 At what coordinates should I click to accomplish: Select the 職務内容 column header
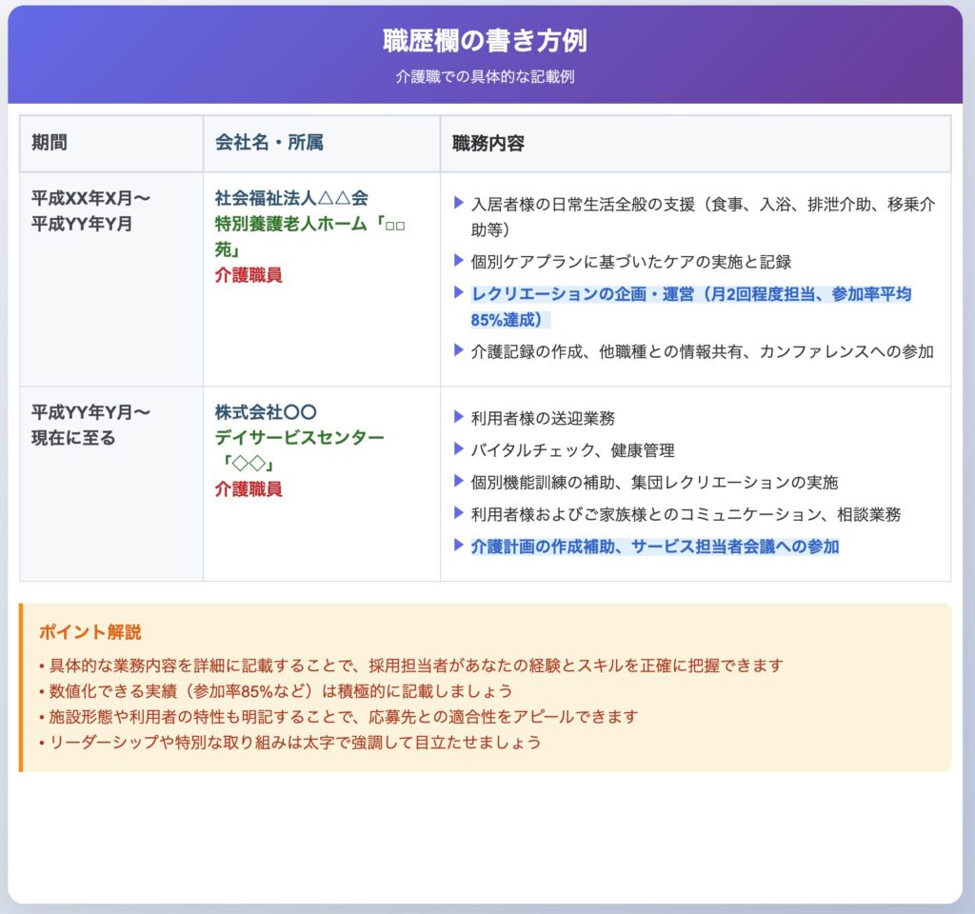696,143
